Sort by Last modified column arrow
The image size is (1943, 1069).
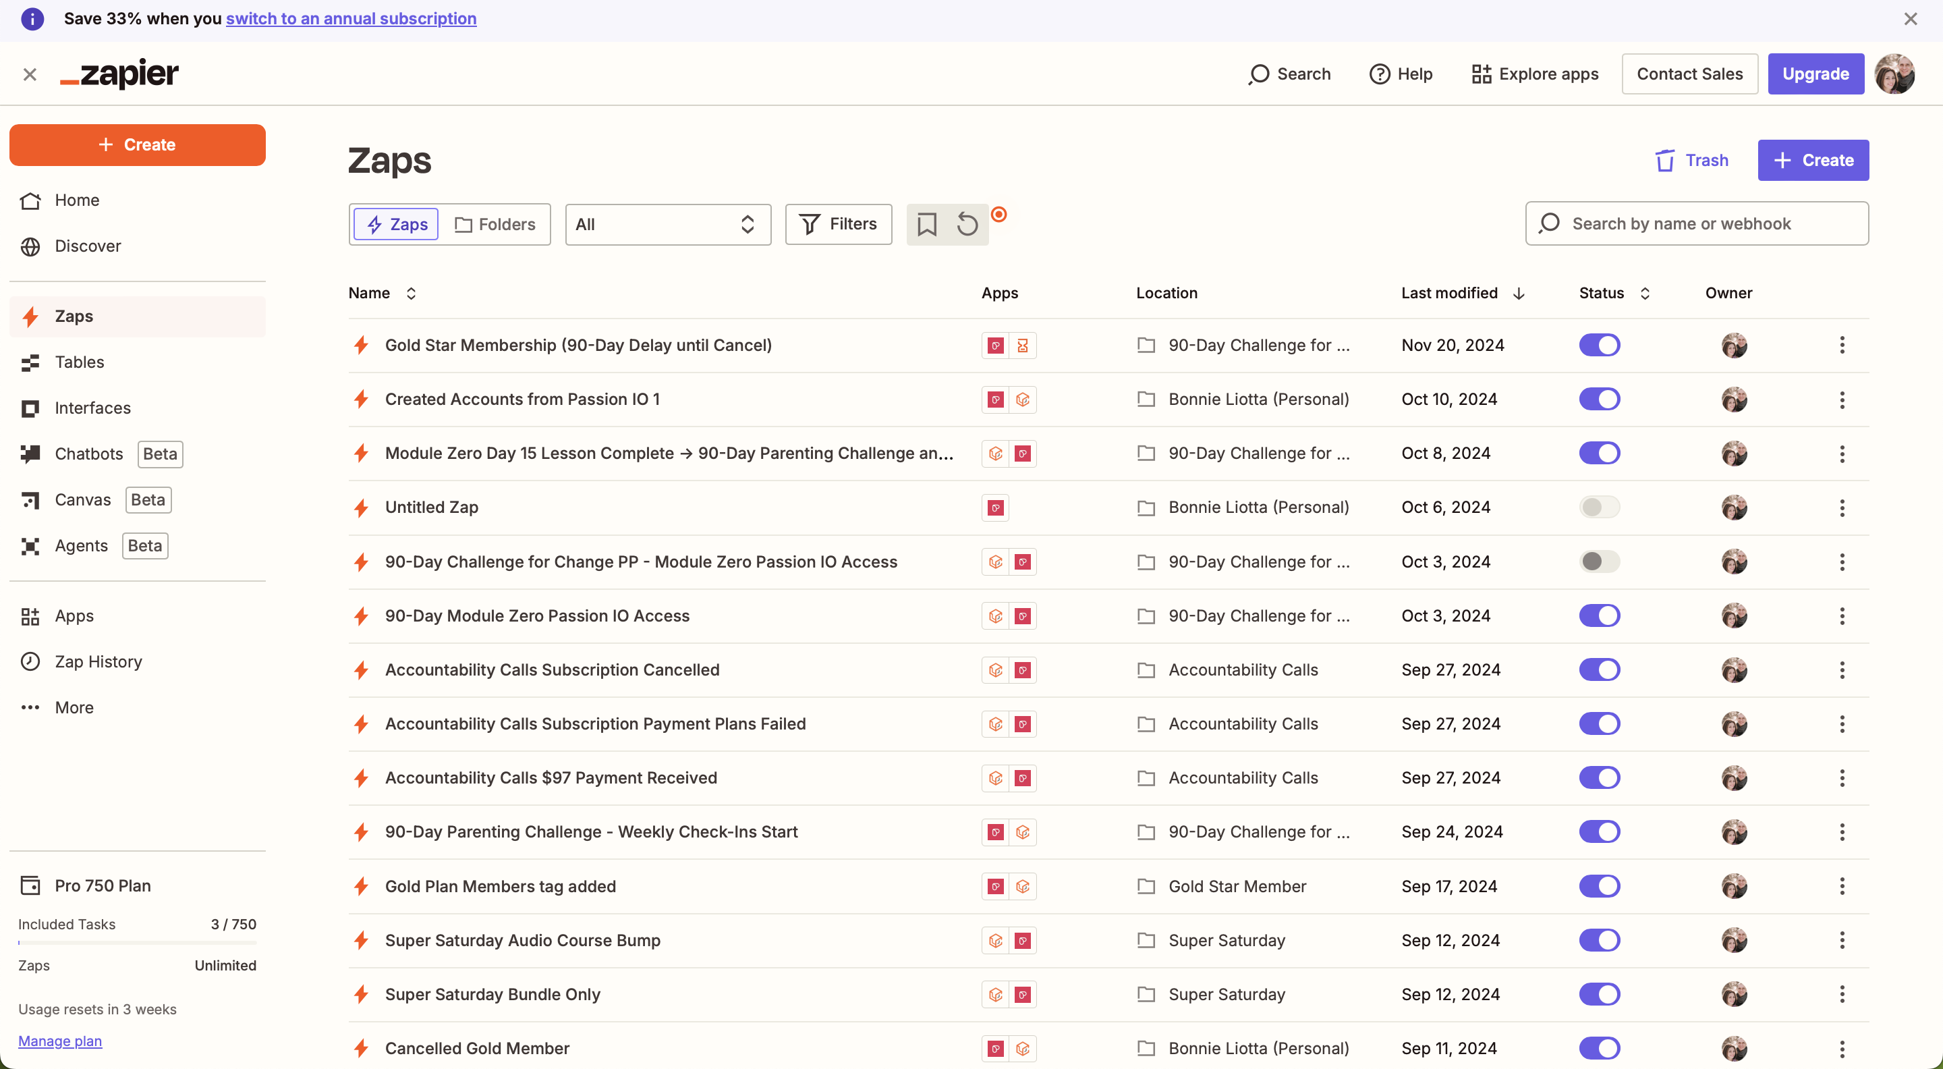tap(1519, 294)
